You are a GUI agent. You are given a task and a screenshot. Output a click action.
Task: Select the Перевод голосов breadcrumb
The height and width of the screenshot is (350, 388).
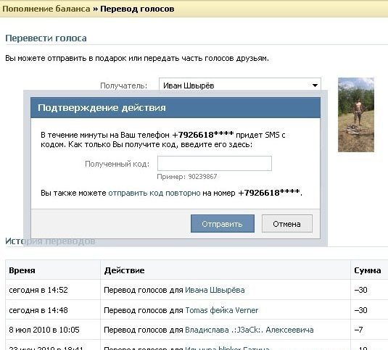(x=137, y=9)
